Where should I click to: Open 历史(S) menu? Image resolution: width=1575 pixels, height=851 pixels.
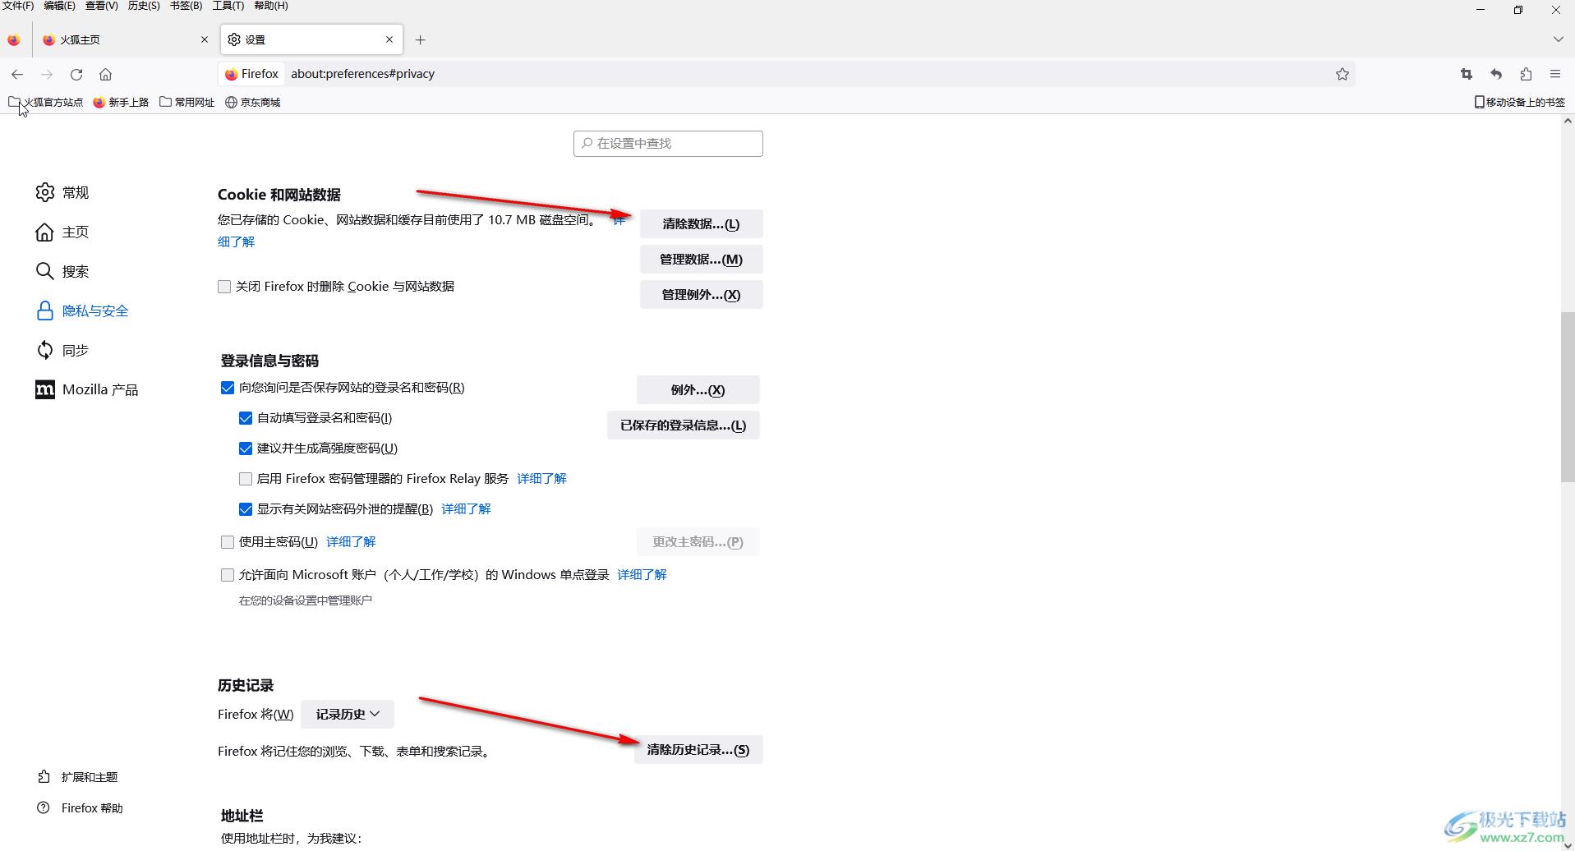click(x=144, y=6)
